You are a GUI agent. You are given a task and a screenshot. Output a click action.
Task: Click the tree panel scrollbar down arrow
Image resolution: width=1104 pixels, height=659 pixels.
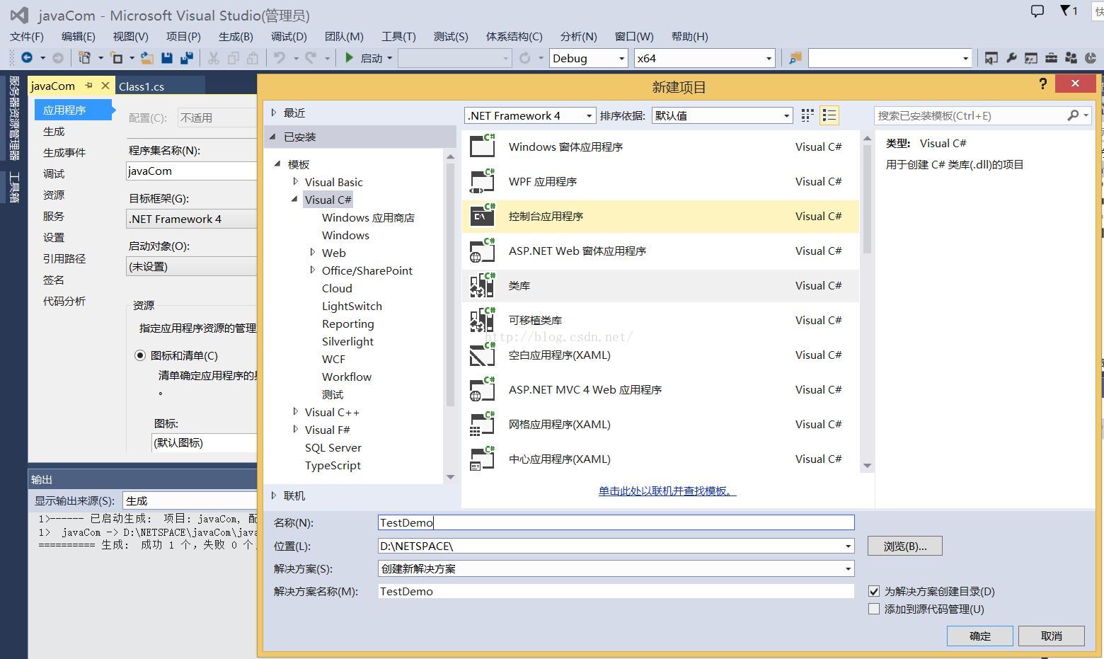(x=450, y=477)
